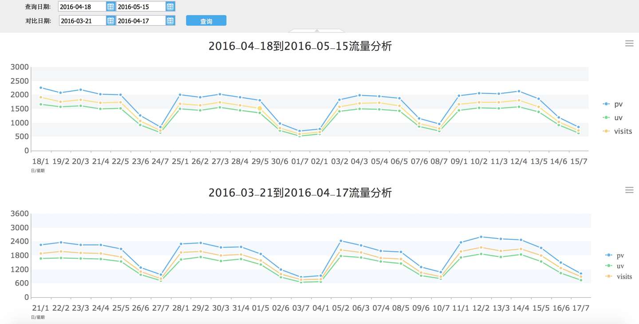Click the y-axis value 1200 in bottom chart
The image size is (639, 324).
point(20,269)
